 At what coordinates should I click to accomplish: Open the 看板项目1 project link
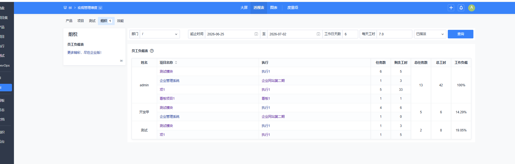pos(167,99)
